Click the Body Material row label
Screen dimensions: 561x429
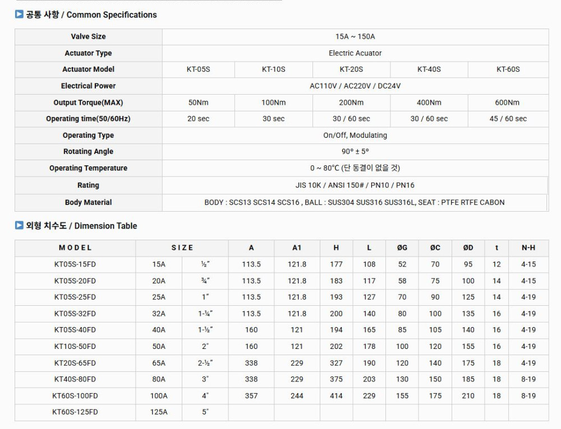[x=88, y=202]
